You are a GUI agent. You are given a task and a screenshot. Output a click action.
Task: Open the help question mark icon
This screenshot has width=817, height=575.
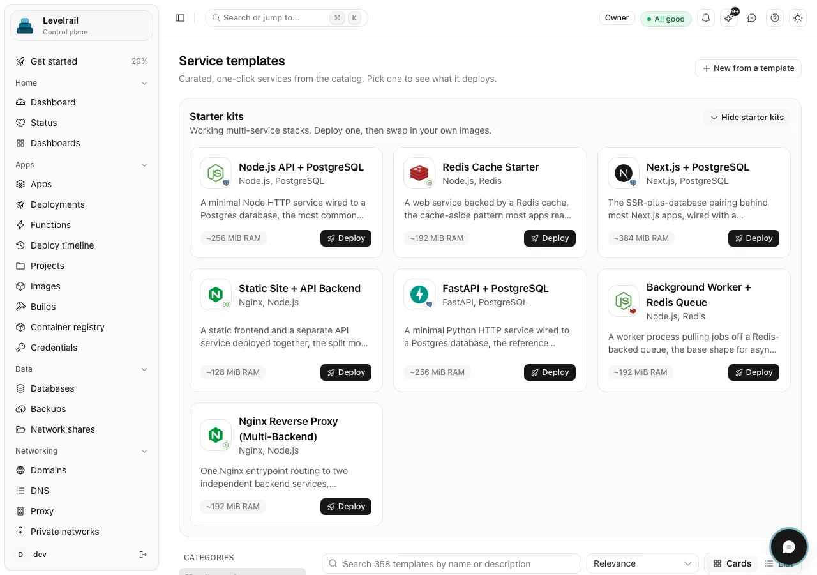[775, 18]
